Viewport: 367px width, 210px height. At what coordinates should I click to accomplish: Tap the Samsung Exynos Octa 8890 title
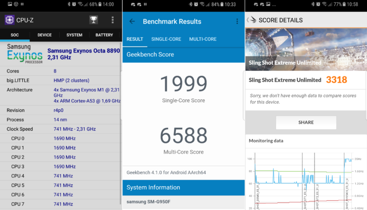(x=84, y=54)
